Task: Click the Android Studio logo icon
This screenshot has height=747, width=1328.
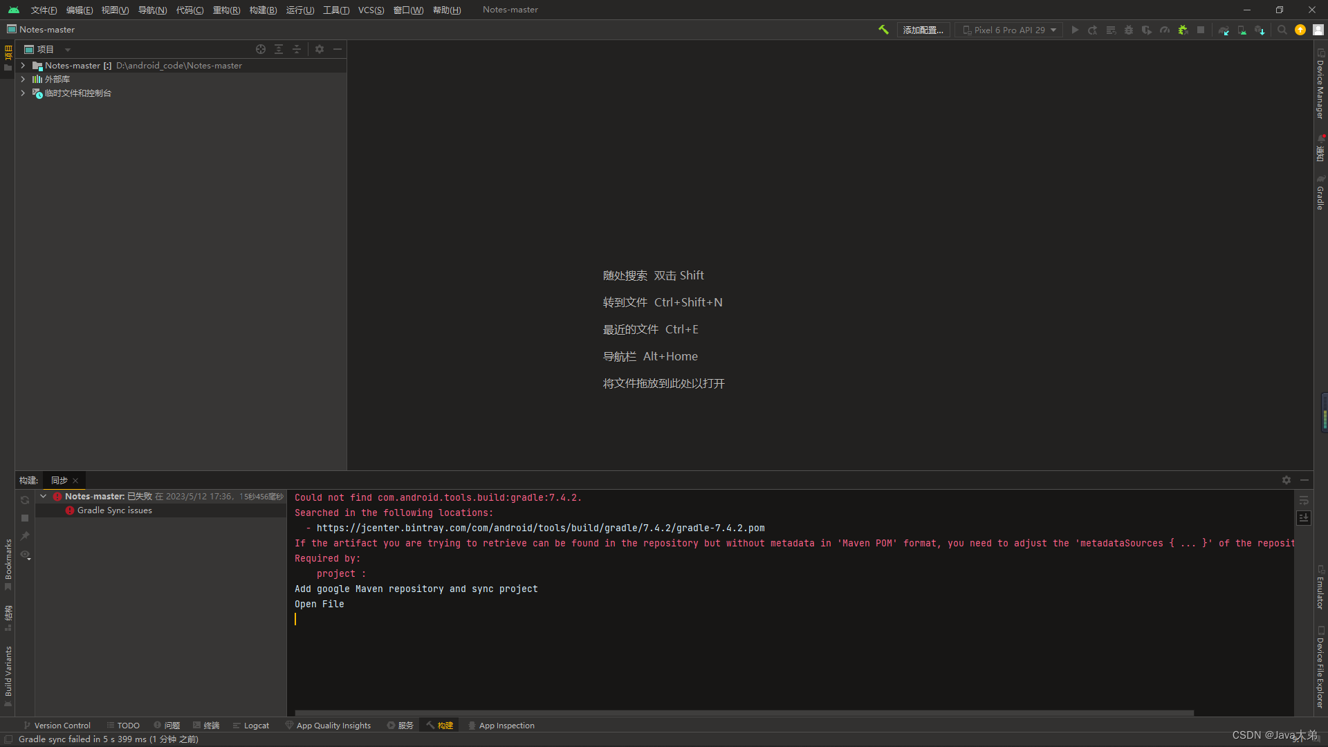Action: (14, 10)
